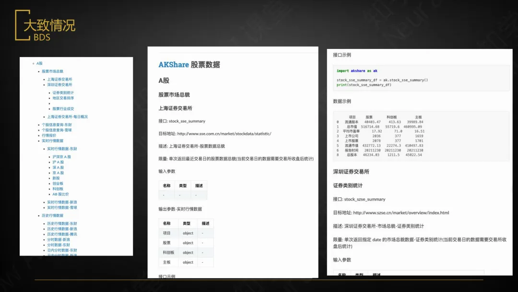The height and width of the screenshot is (292, 518).
Task: Open the 'AB 股比价' link
Action: click(61, 195)
